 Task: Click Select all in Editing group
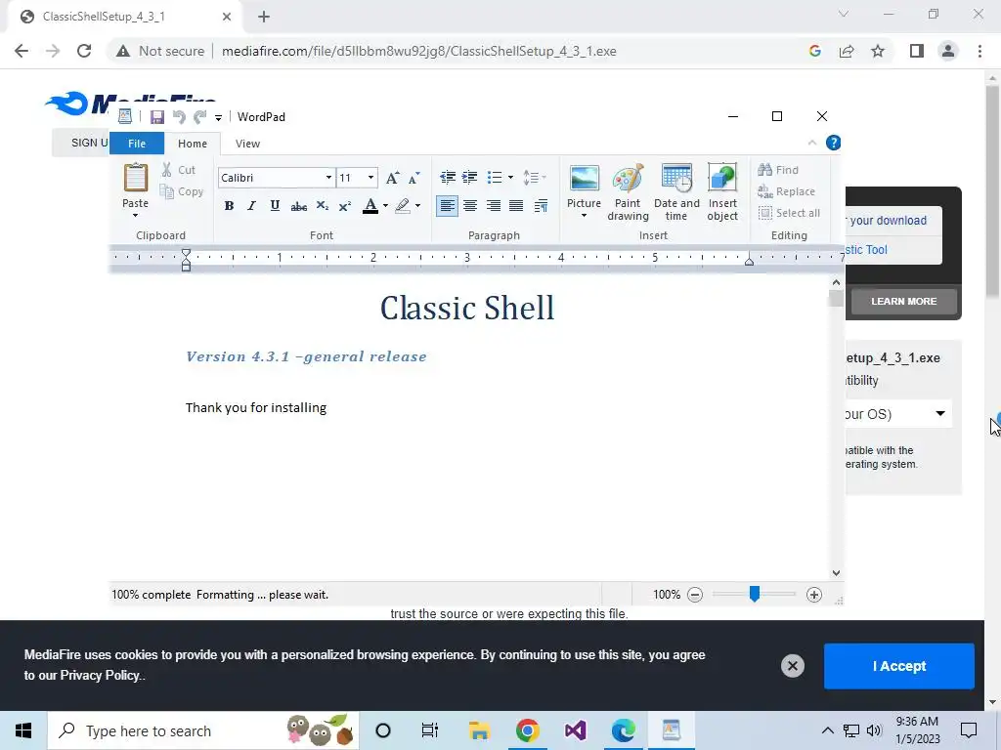(x=790, y=213)
